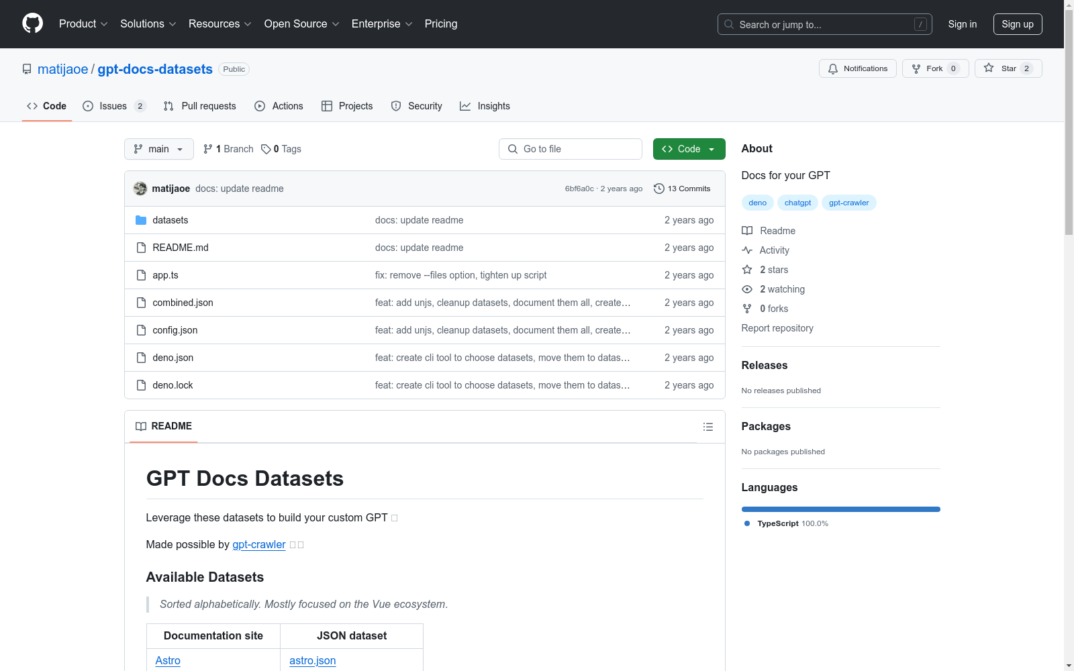
Task: Open the 13 Commits history
Action: tap(682, 189)
